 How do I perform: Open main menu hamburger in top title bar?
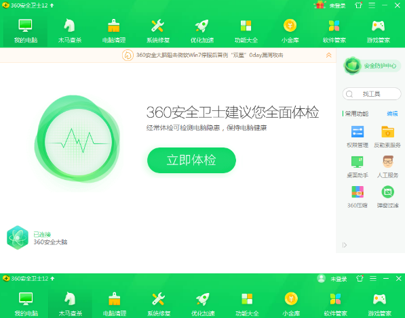click(x=372, y=5)
